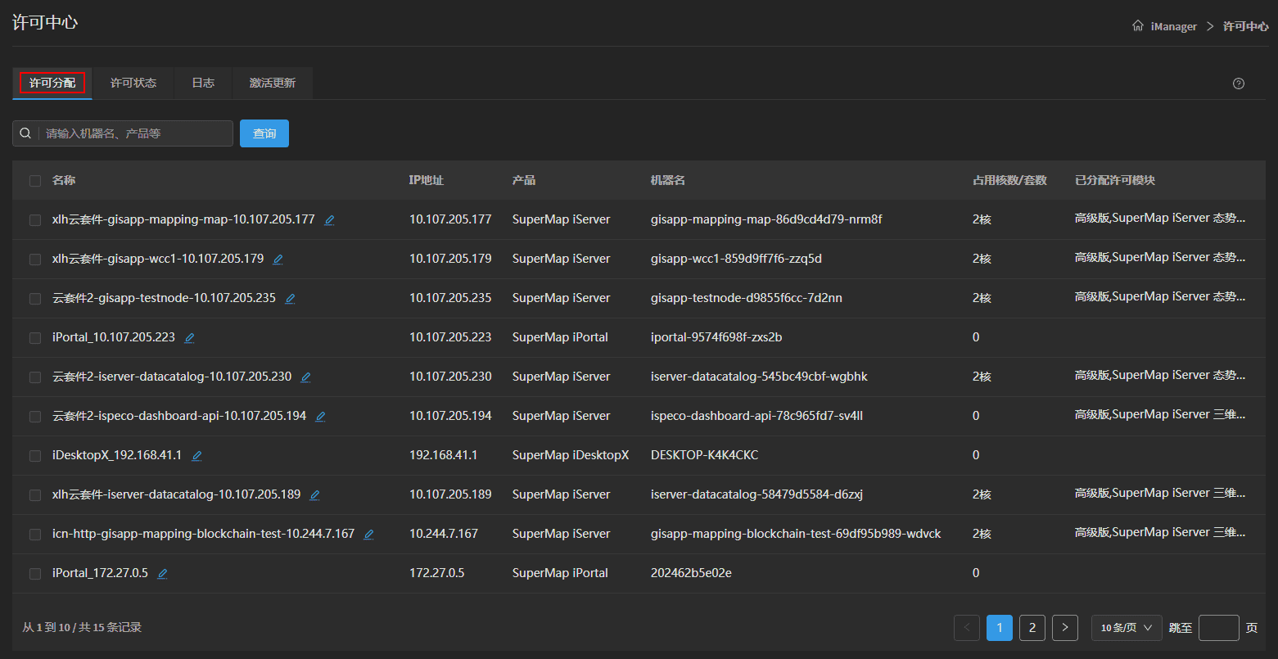The height and width of the screenshot is (659, 1278).
Task: Select checkbox for xlh云套件-gisapp-mapping-map row
Action: pos(35,220)
